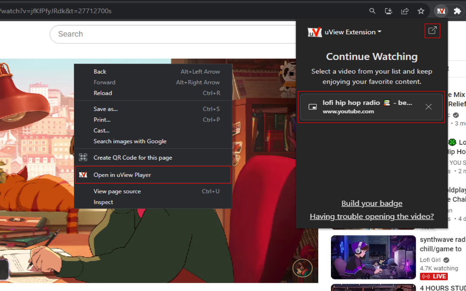Select the lofi hip hop Continue Watching entry

click(x=364, y=107)
